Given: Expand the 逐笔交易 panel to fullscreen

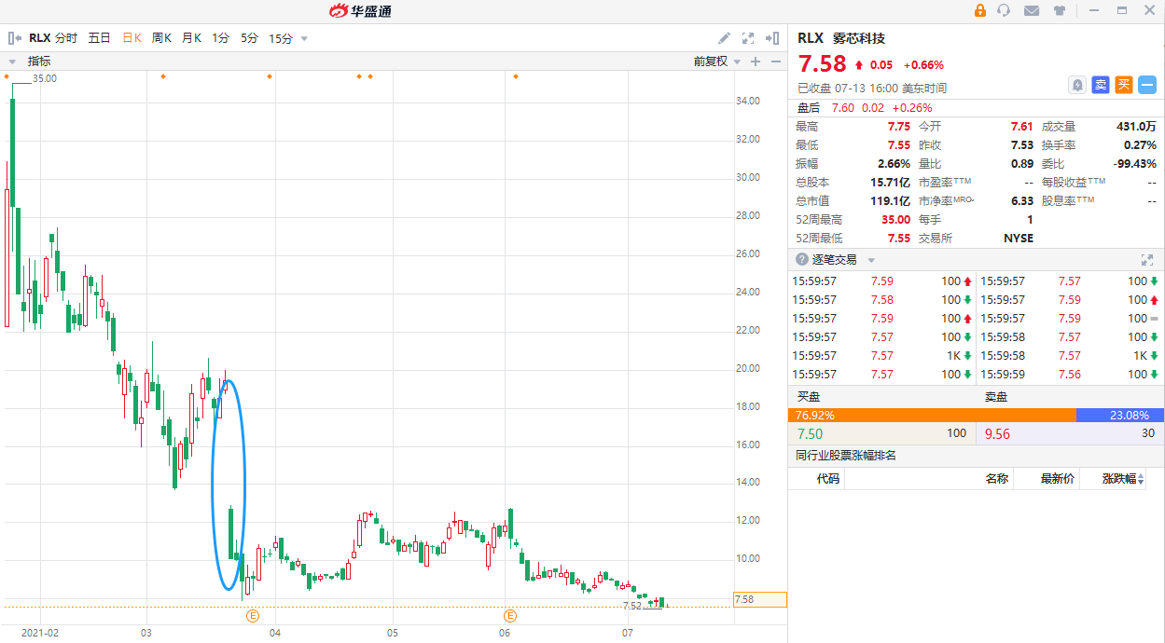Looking at the screenshot, I should click(1147, 260).
